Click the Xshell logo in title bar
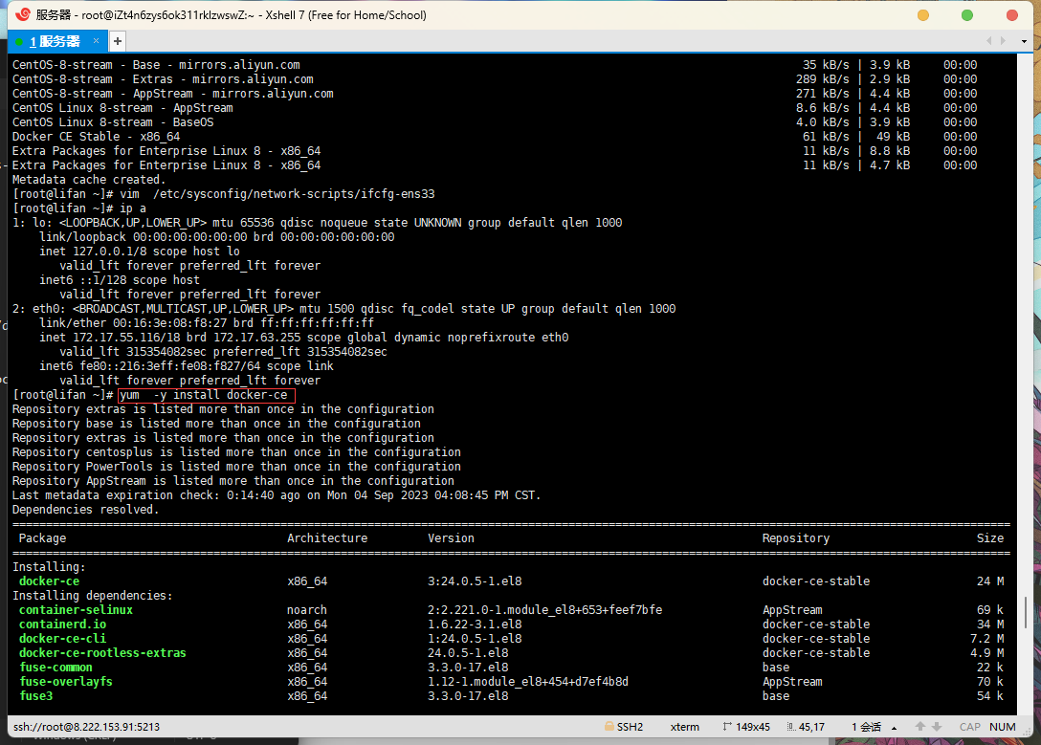Screen dimensions: 1041x745 click(x=22, y=14)
